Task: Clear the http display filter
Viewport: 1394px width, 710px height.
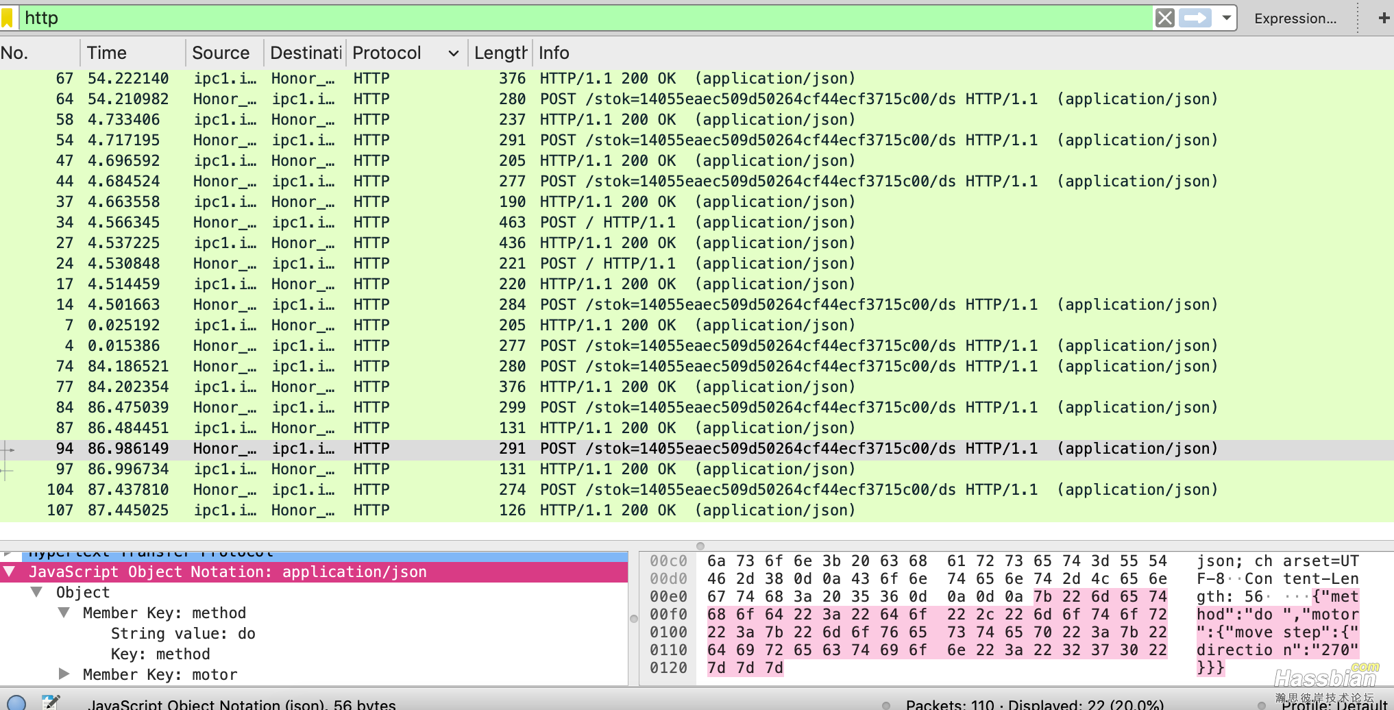Action: (x=1164, y=18)
